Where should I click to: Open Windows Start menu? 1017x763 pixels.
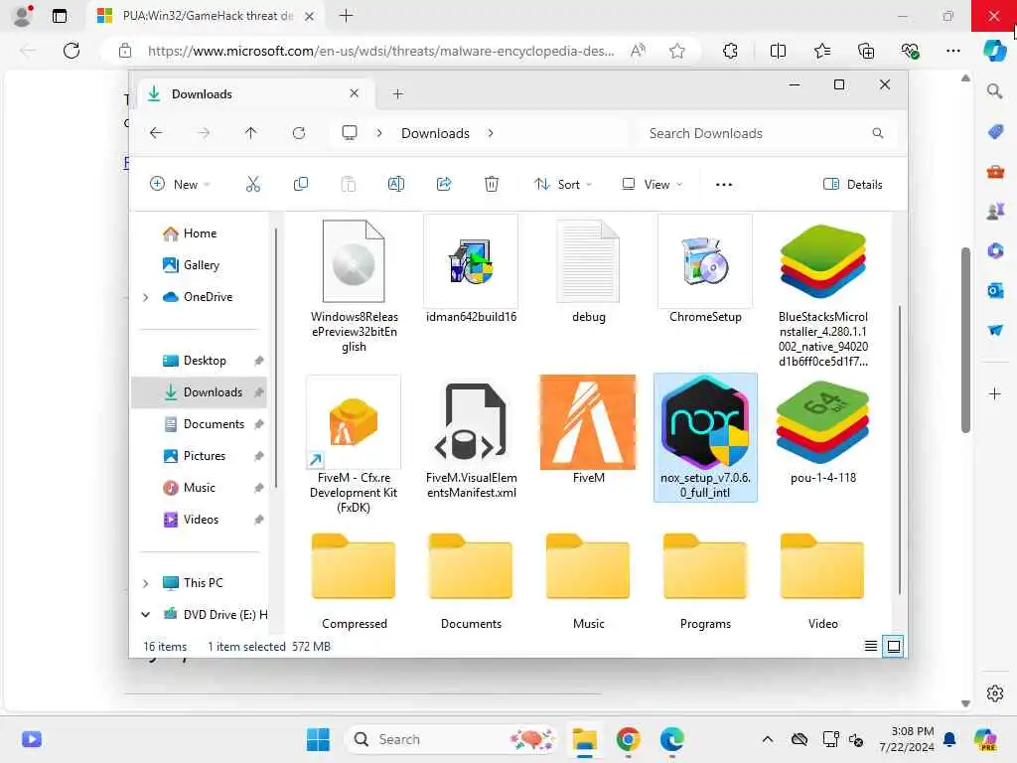[318, 739]
